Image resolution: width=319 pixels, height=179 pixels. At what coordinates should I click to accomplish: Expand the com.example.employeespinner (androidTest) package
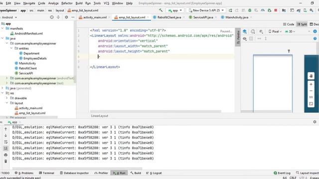point(6,78)
